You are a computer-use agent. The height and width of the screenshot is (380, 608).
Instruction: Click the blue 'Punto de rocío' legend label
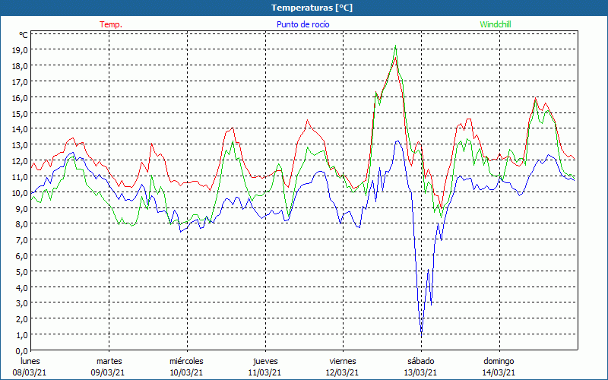click(302, 24)
